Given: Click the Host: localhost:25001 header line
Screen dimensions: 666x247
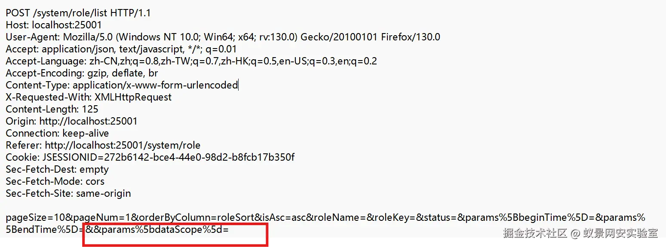Looking at the screenshot, I should point(54,25).
